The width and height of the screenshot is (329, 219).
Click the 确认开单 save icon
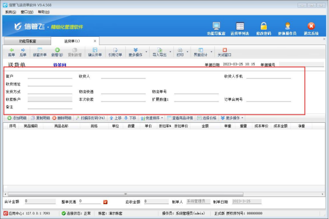[95, 50]
